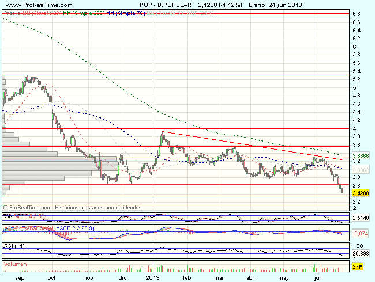The image size is (375, 282).
Task: Select the 2013 marker on time axis
Action: tap(152, 277)
